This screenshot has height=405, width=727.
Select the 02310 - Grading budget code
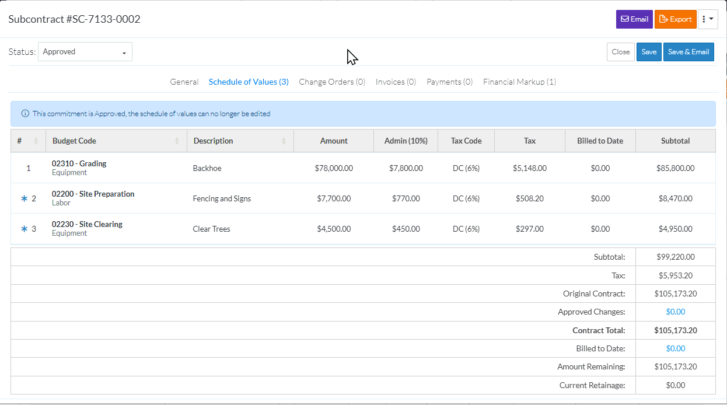pos(79,164)
